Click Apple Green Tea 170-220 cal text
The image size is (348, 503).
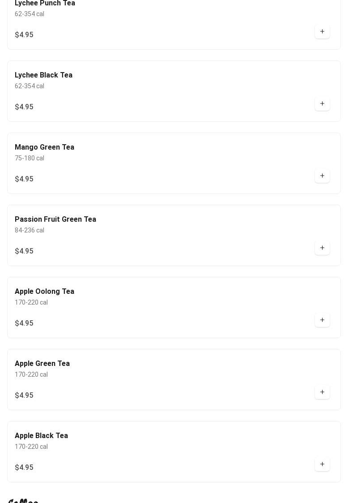(x=31, y=374)
